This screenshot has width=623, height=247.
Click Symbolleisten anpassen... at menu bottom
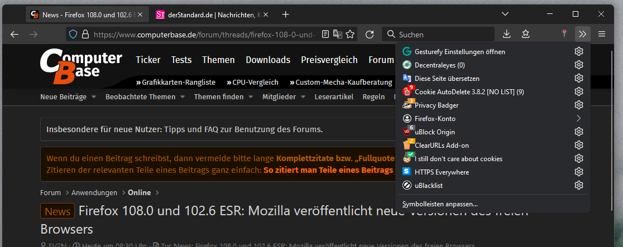pos(440,204)
